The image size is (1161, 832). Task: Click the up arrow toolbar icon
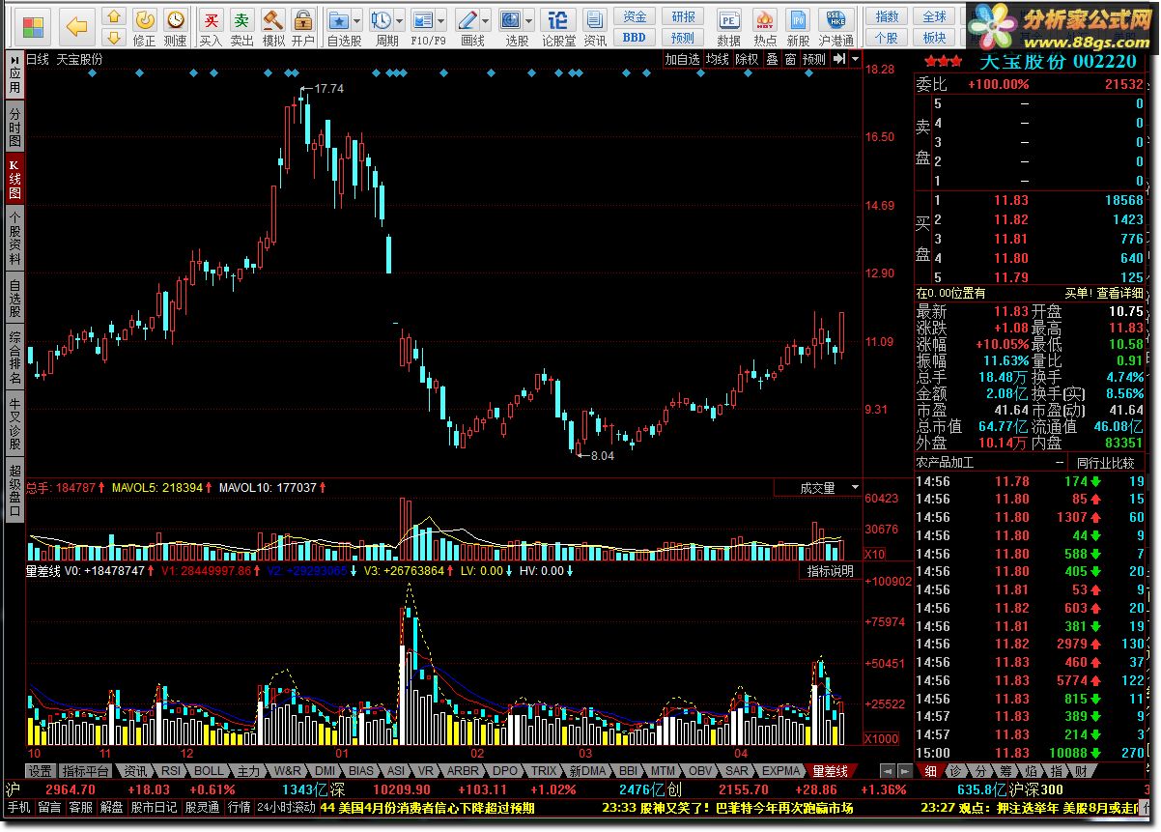tap(114, 16)
